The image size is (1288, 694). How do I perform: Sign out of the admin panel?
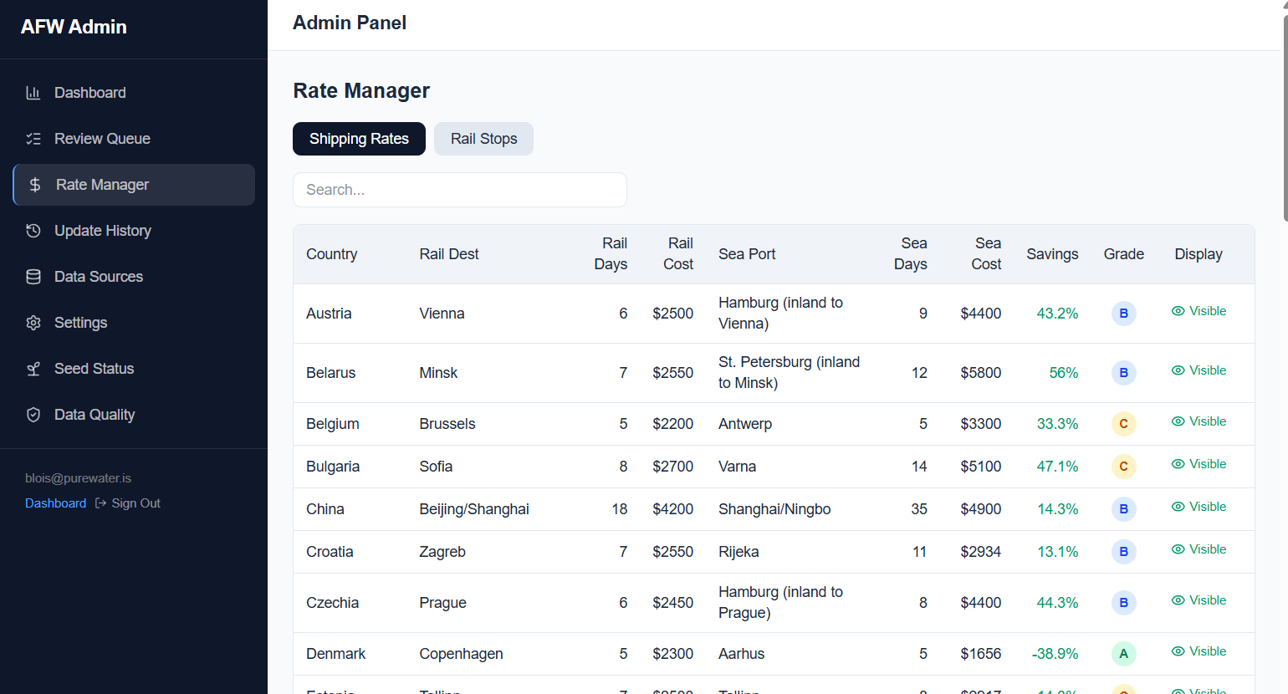click(136, 503)
